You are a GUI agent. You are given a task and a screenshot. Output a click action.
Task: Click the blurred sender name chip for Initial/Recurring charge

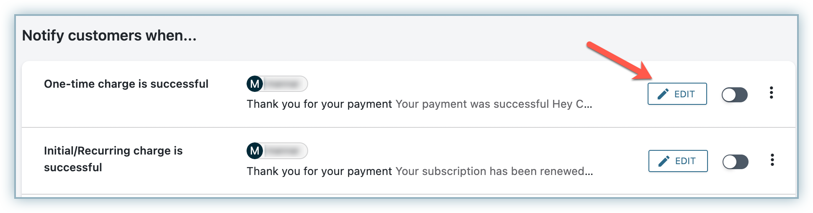284,151
